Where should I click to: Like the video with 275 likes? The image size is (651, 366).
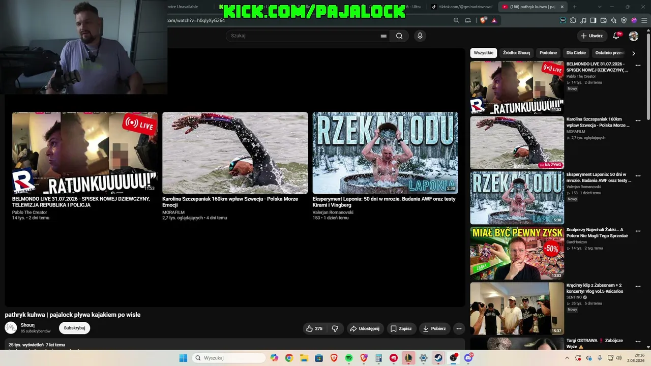(x=314, y=328)
